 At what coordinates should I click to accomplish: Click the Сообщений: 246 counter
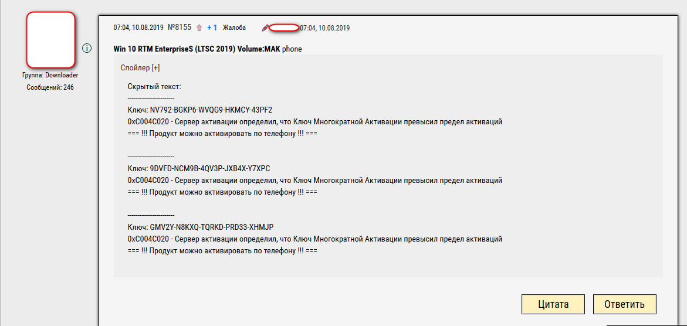point(50,87)
